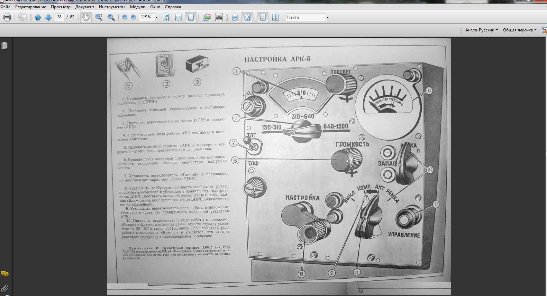547x296 pixels.
Task: Click the Print document icon
Action: click(x=7, y=17)
